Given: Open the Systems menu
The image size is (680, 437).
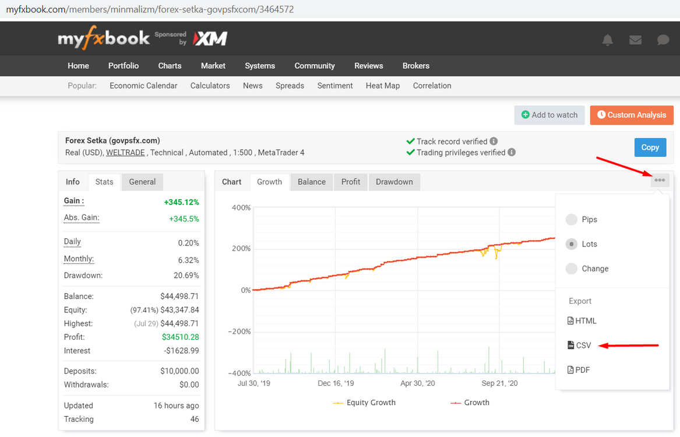Looking at the screenshot, I should pos(260,66).
